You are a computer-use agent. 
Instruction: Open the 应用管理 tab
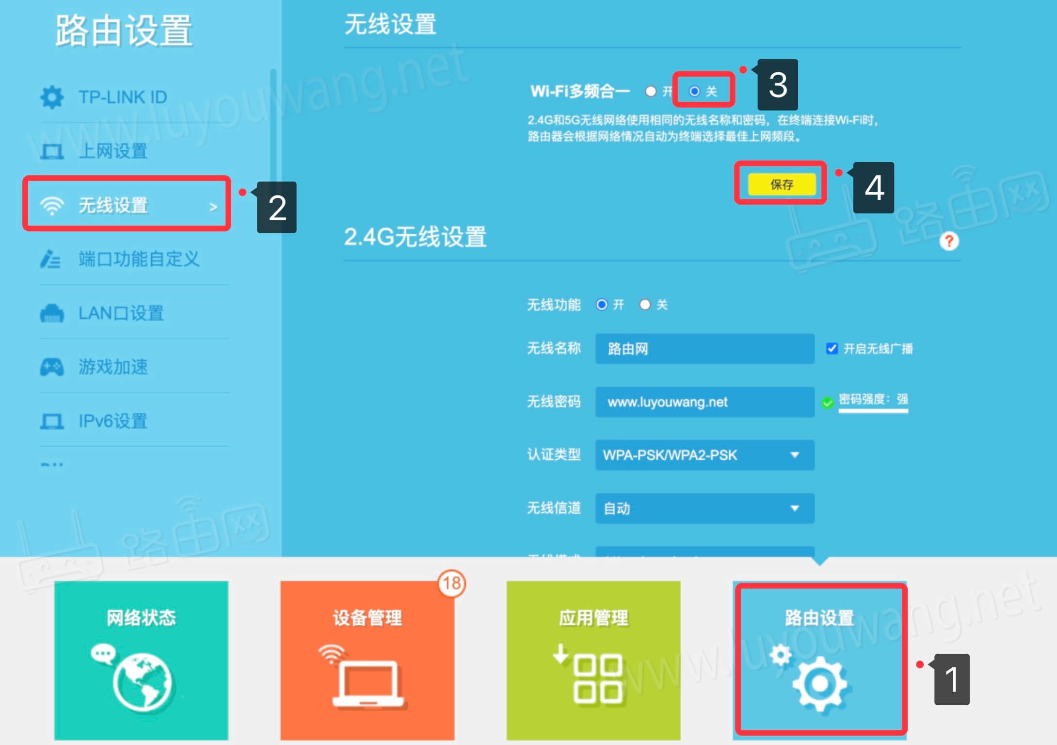tap(593, 660)
